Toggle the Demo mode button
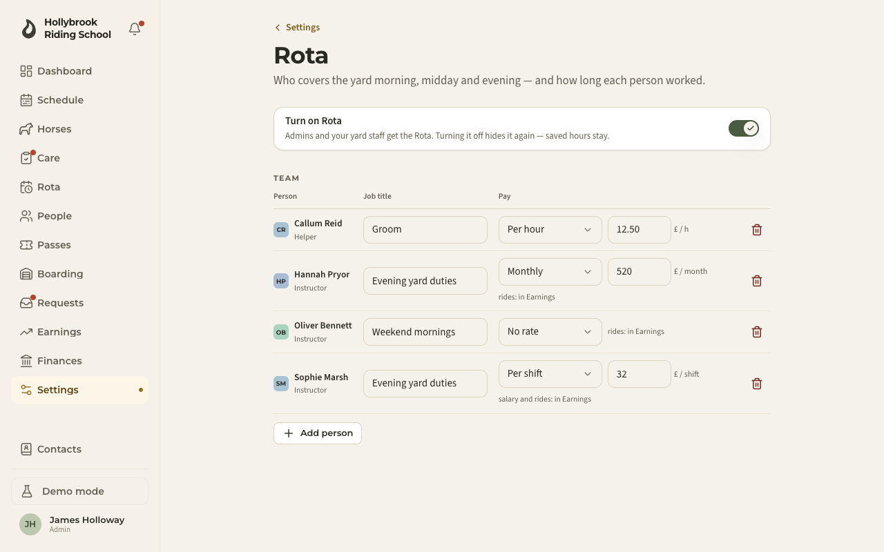 pyautogui.click(x=79, y=491)
